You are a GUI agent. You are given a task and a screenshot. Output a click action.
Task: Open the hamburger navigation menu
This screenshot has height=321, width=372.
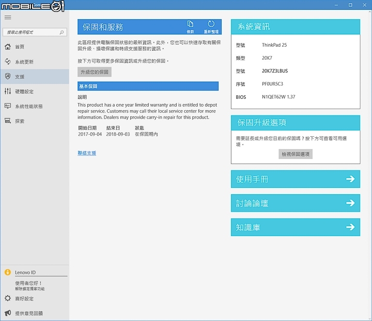[x=8, y=18]
